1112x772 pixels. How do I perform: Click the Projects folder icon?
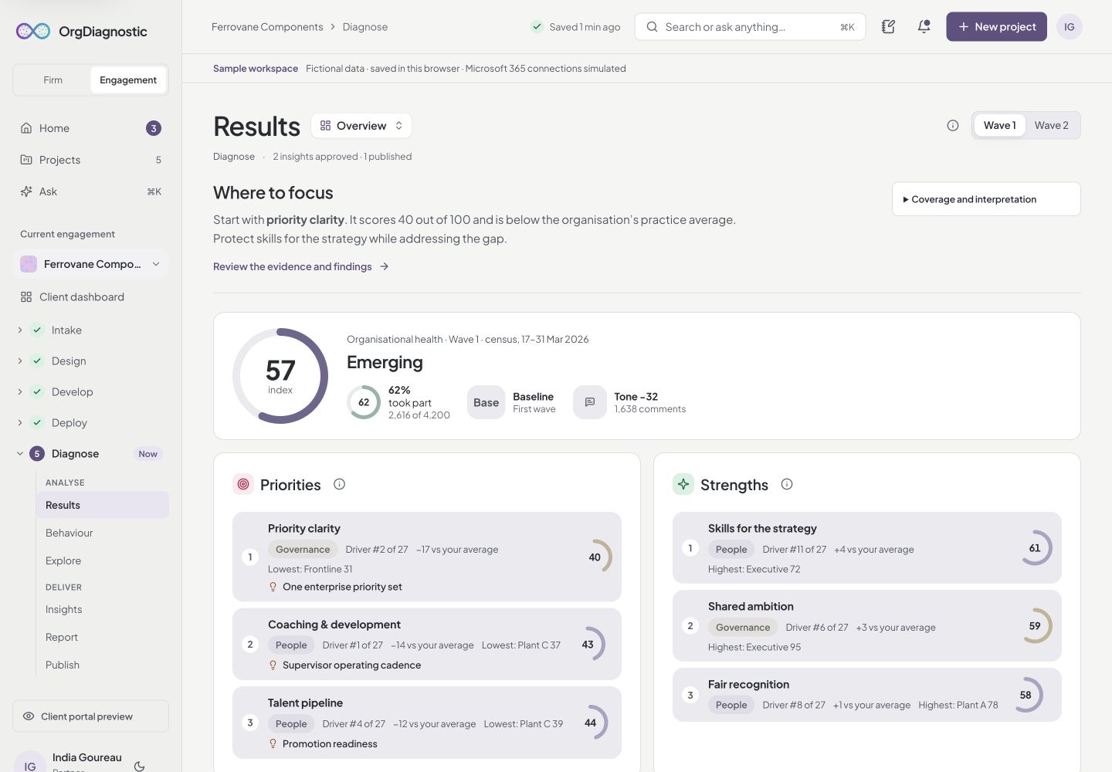click(26, 160)
